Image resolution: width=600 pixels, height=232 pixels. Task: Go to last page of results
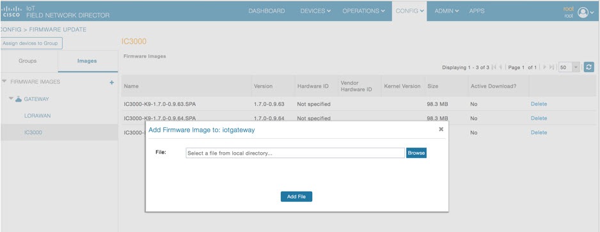pos(551,67)
